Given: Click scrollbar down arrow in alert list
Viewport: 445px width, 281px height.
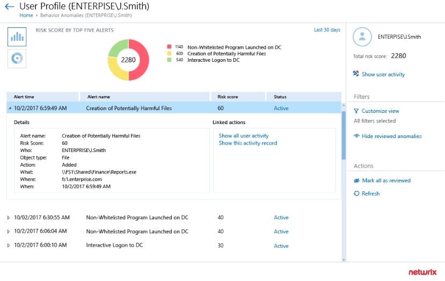Looking at the screenshot, I should 344,260.
